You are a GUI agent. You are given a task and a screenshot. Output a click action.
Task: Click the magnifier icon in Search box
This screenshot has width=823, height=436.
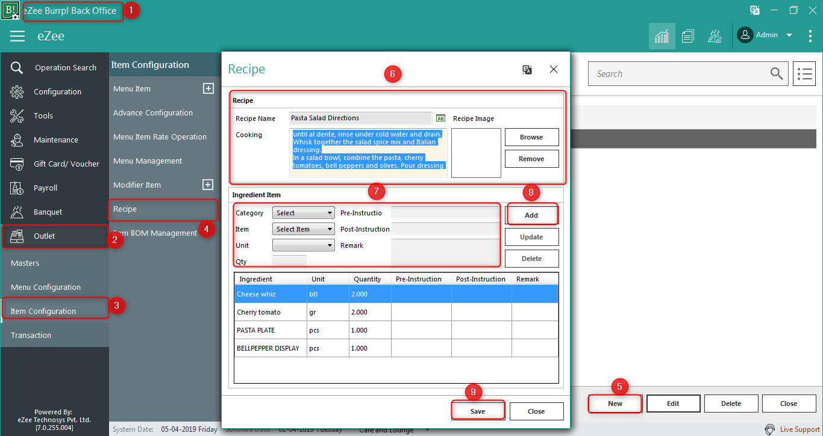777,73
